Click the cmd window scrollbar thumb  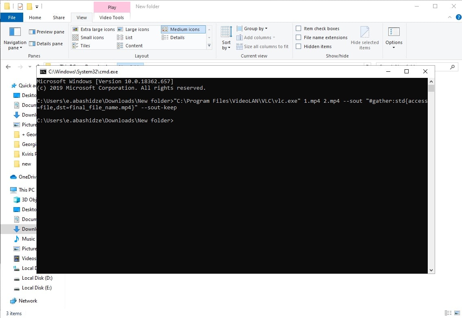point(431,88)
